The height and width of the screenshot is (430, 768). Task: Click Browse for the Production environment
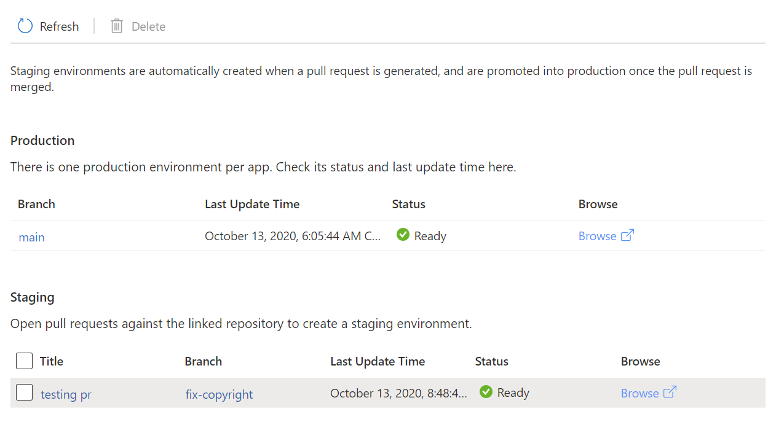pyautogui.click(x=598, y=235)
